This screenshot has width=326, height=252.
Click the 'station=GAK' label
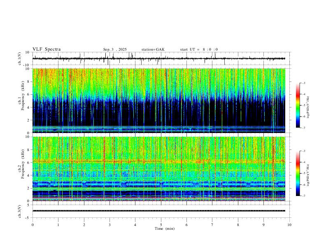(153, 49)
